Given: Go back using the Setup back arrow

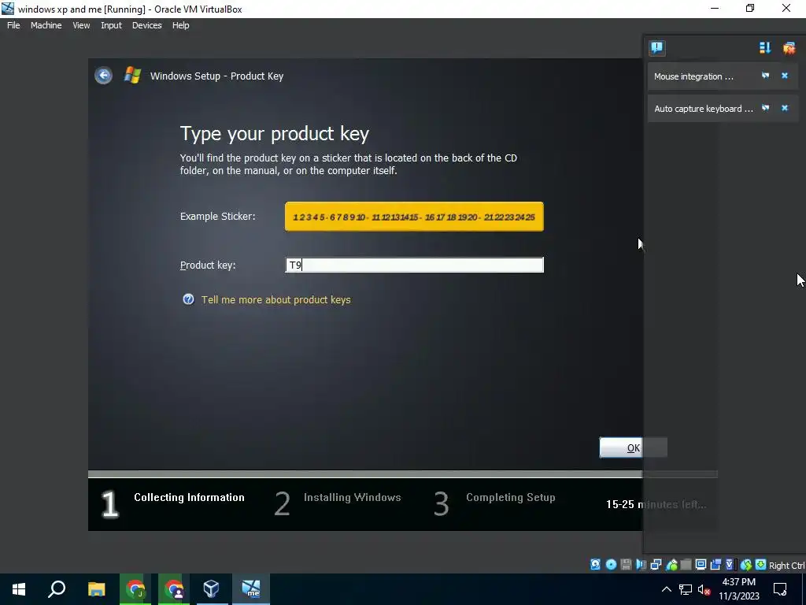Looking at the screenshot, I should [x=103, y=76].
